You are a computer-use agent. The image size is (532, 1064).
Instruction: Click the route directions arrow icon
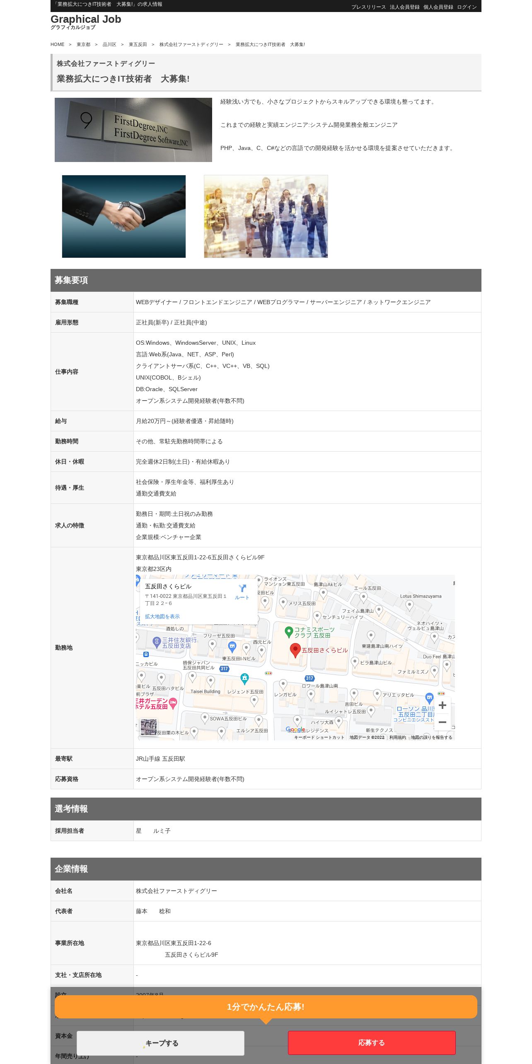coord(242,588)
